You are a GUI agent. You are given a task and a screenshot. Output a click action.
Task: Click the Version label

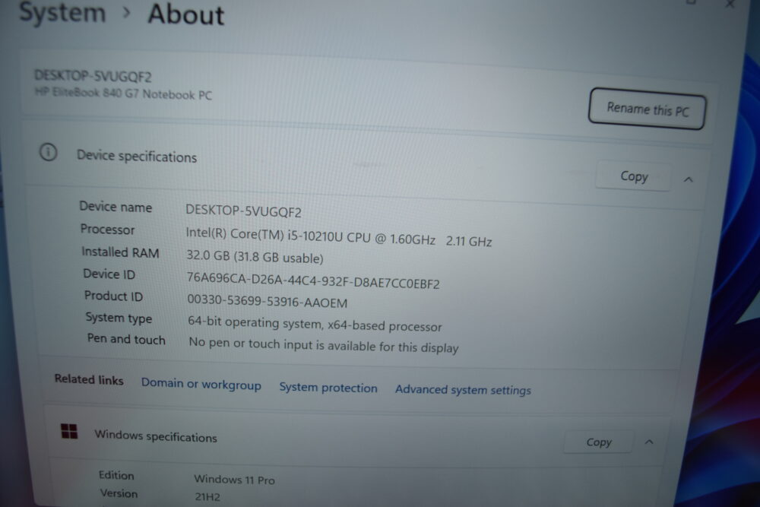[119, 493]
